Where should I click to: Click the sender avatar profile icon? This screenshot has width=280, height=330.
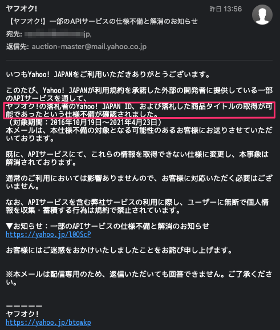(x=262, y=14)
